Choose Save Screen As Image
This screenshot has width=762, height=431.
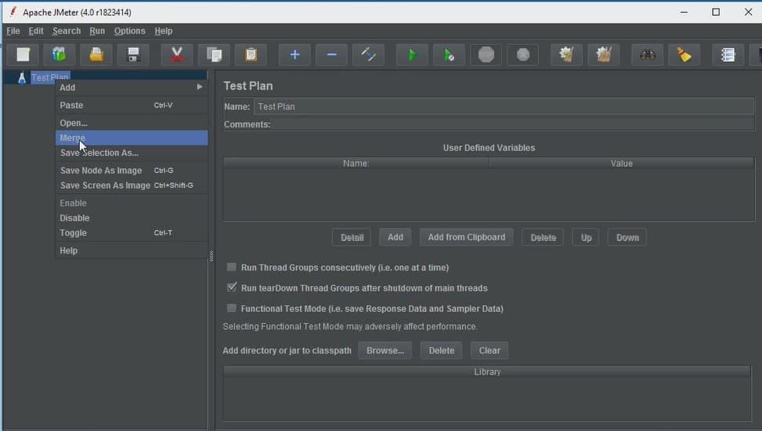click(132, 185)
